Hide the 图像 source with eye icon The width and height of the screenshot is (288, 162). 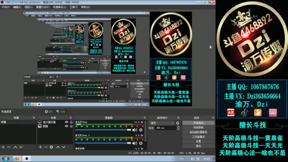click(66, 126)
